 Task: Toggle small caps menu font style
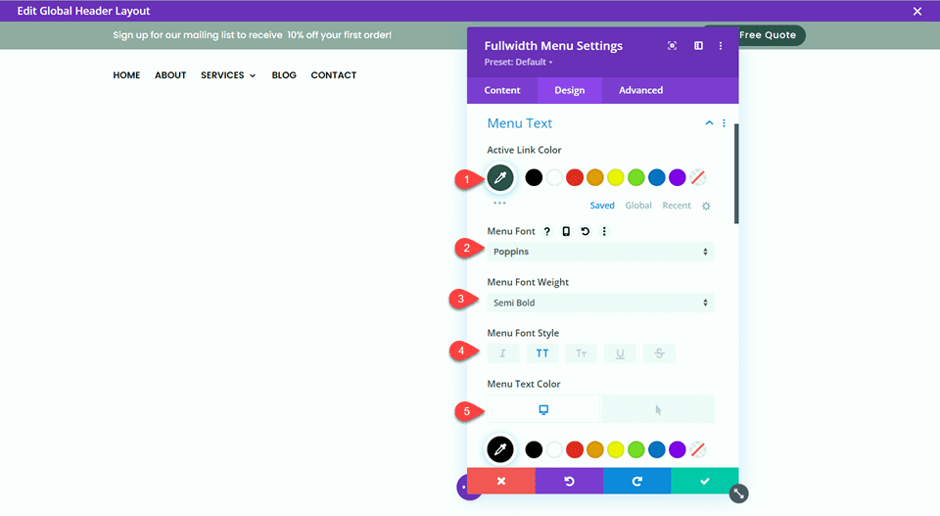point(581,353)
